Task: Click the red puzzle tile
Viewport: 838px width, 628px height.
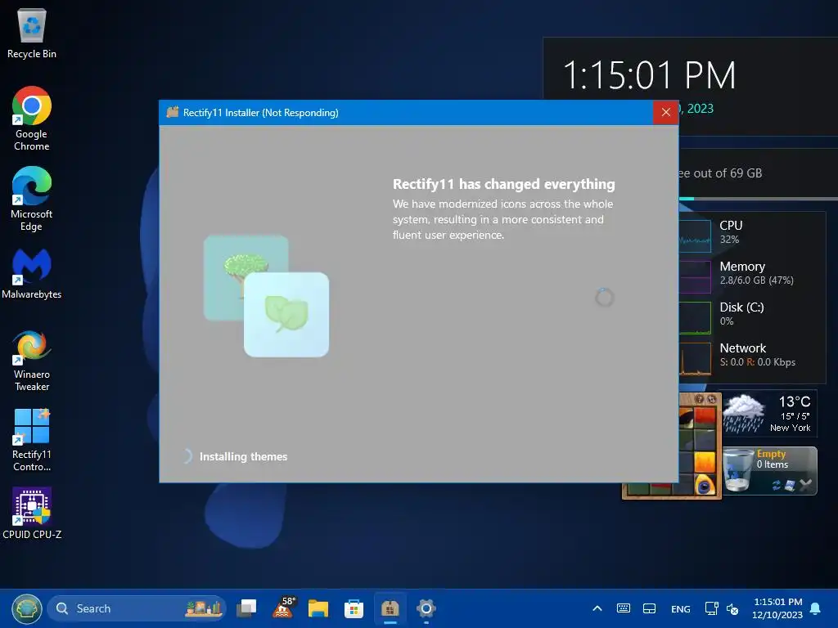Action: click(x=705, y=418)
